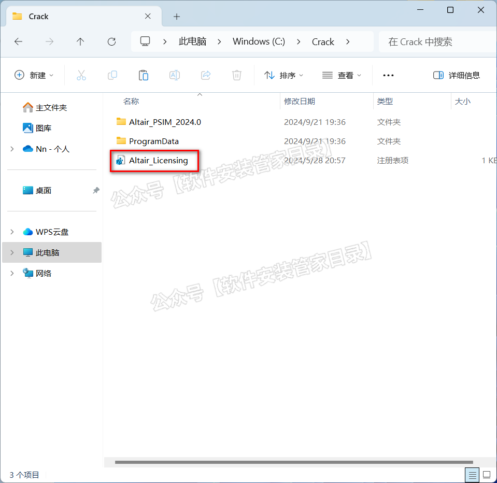Click chevron before 此电脑 in address bar

tap(165, 42)
